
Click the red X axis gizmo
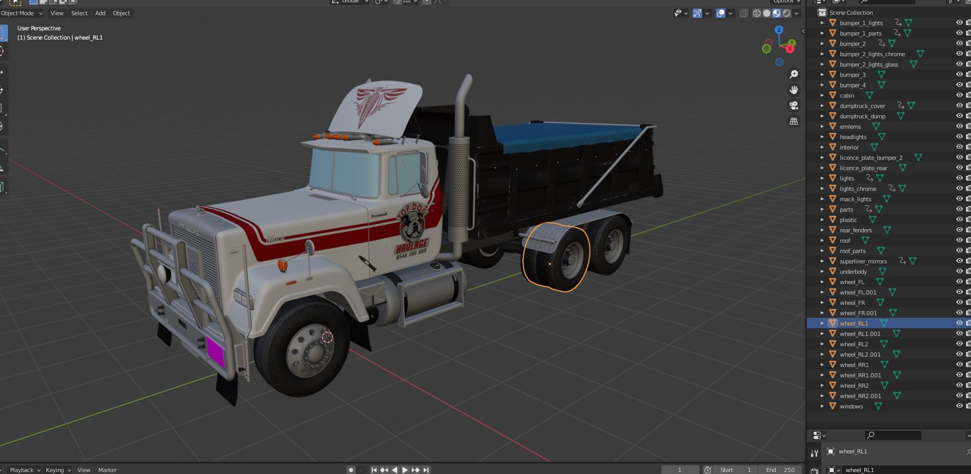pos(790,49)
